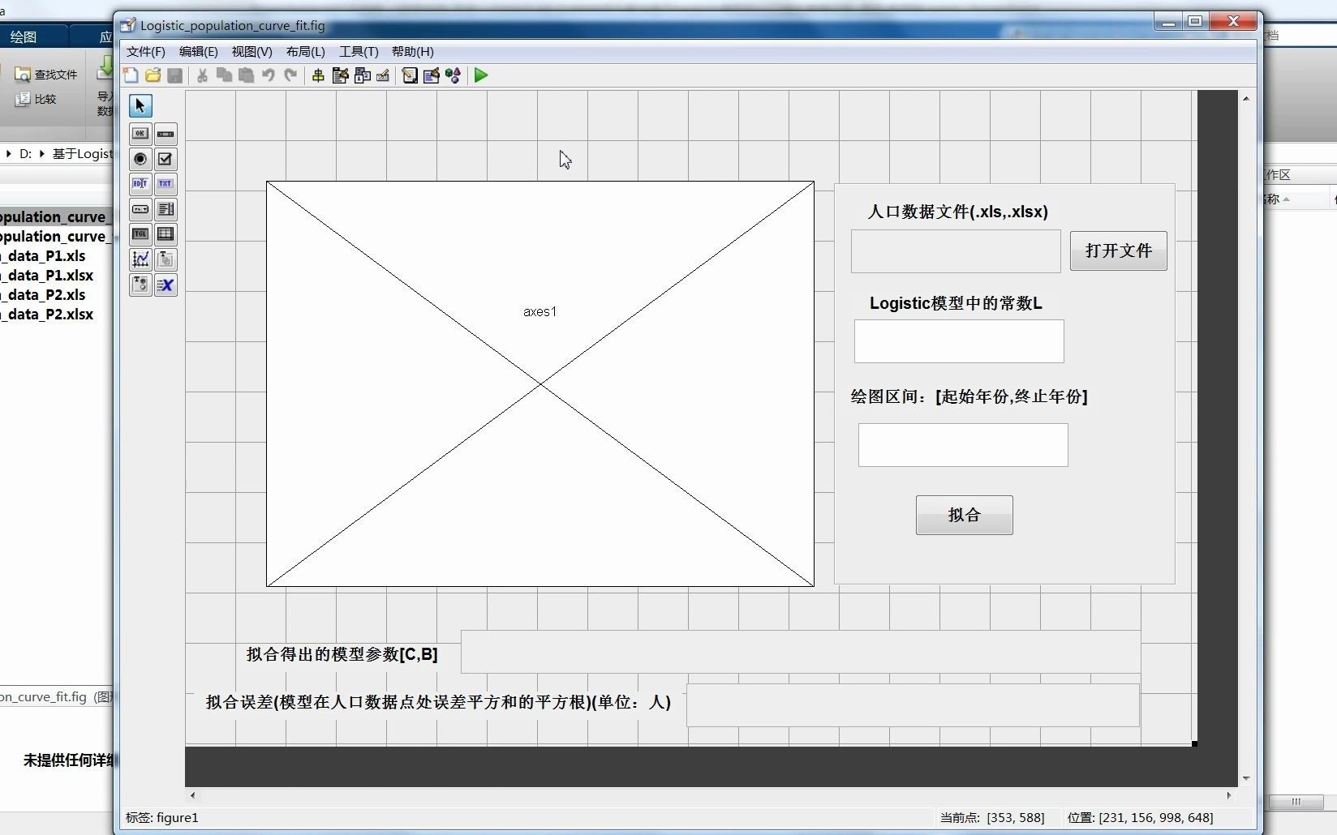Open the Property Inspector
1337x835 pixels.
point(432,75)
